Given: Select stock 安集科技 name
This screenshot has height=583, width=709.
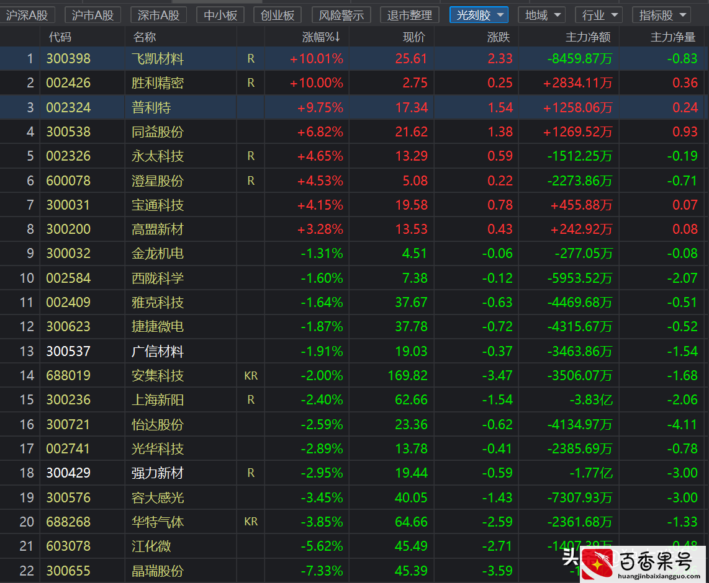Looking at the screenshot, I should pos(157,375).
